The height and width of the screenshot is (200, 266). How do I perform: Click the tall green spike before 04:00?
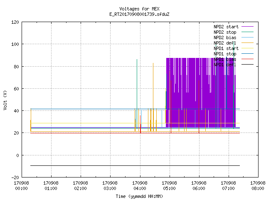click(137, 93)
